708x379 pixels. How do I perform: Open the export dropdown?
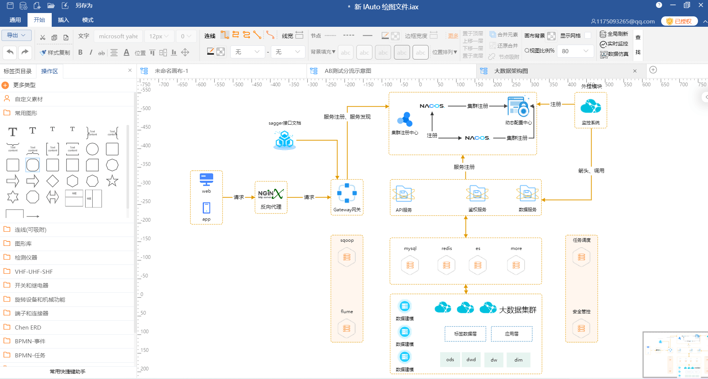[16, 35]
